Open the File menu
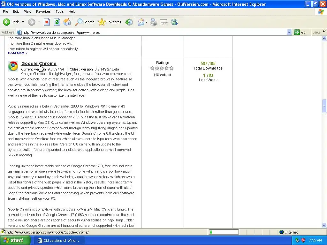This screenshot has width=327, height=245. coord(6,11)
